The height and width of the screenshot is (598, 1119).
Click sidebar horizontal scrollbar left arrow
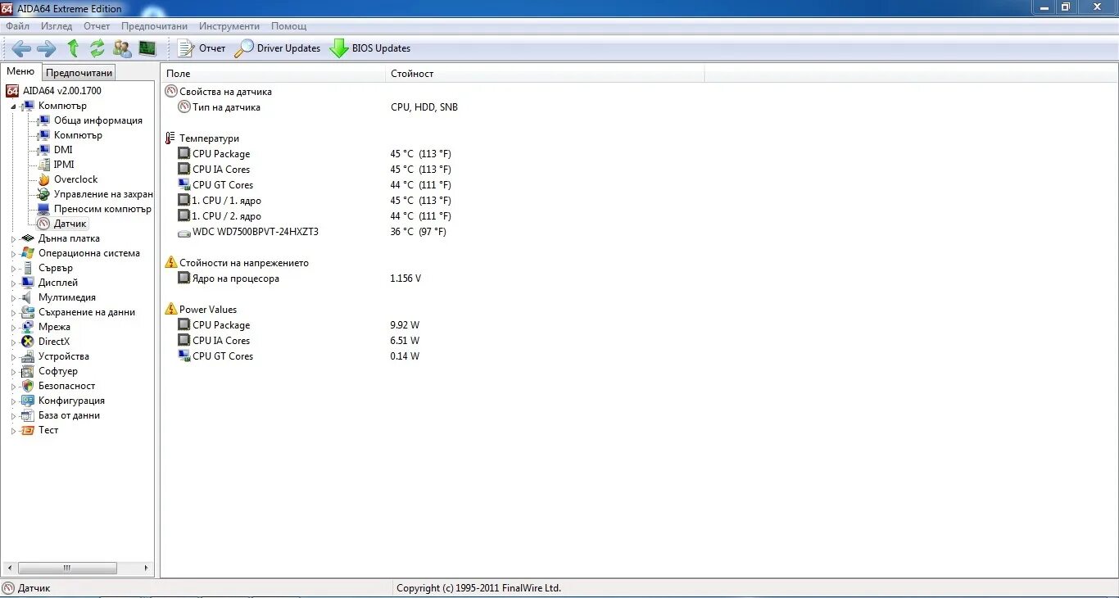click(x=9, y=568)
